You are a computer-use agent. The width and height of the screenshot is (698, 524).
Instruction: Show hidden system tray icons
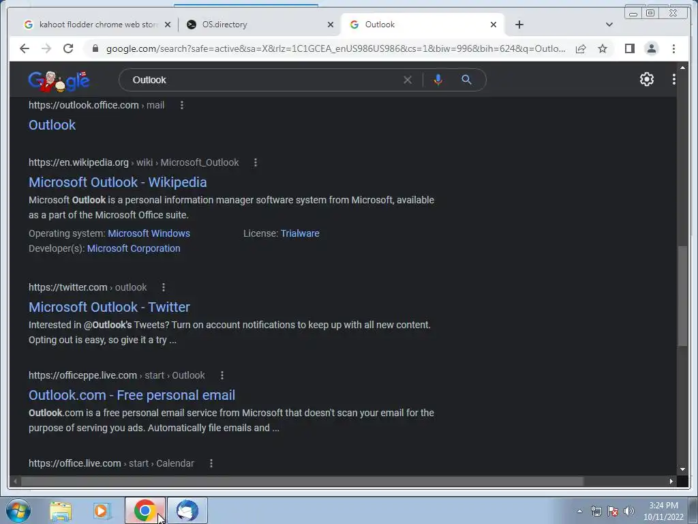(x=579, y=511)
